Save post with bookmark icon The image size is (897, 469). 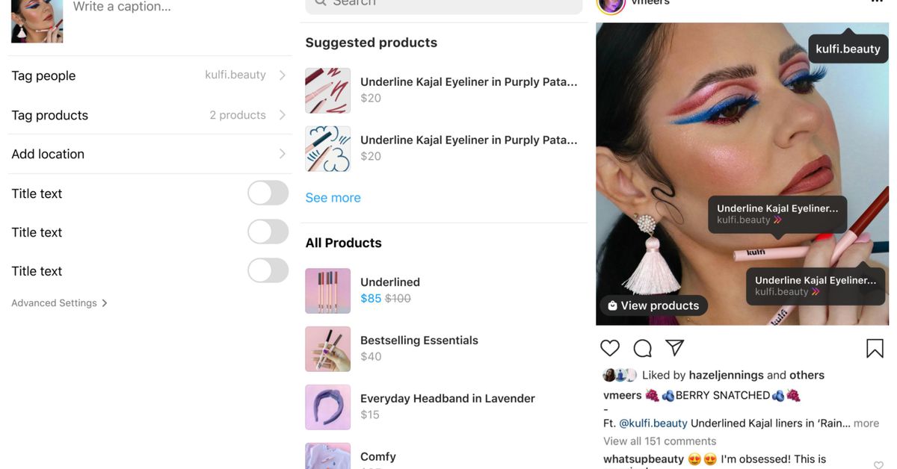coord(875,348)
